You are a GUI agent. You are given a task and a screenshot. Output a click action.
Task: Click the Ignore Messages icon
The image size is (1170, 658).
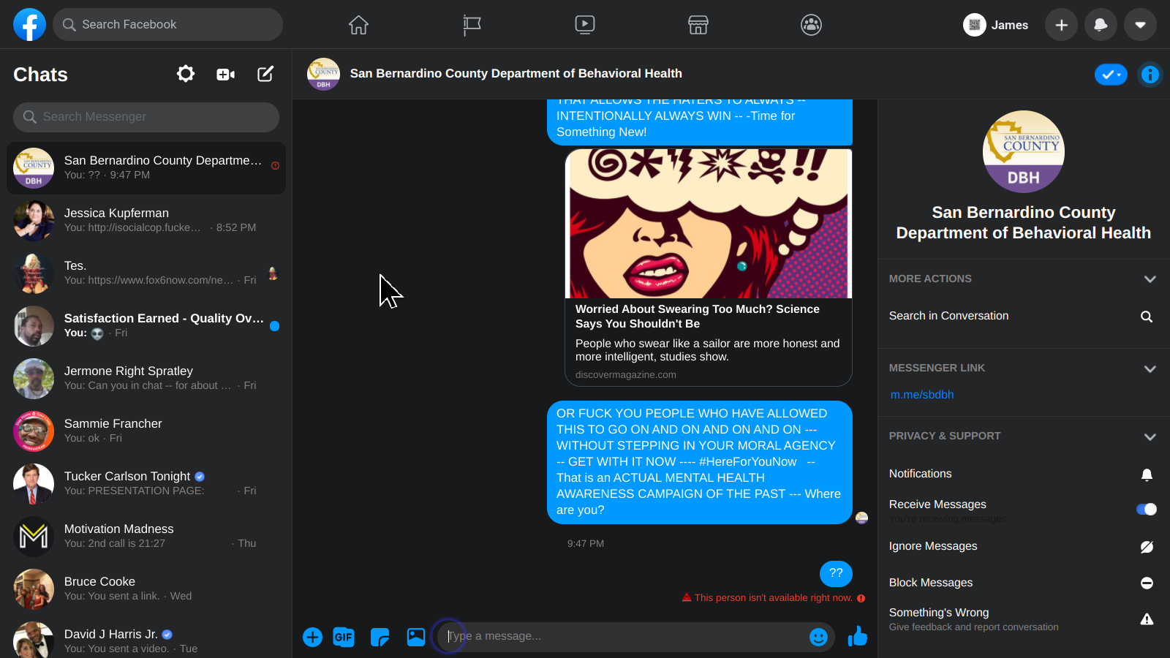(x=1147, y=547)
